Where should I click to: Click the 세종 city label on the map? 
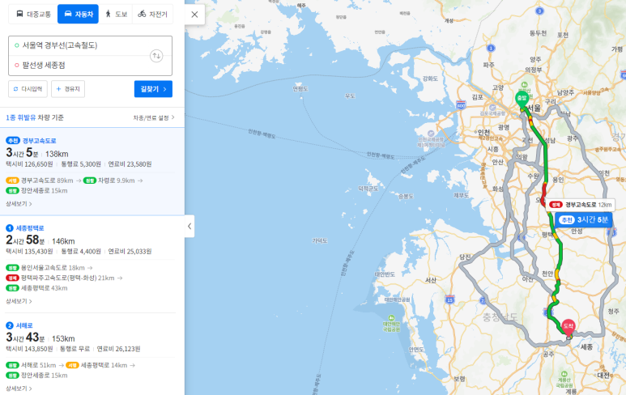pyautogui.click(x=586, y=347)
